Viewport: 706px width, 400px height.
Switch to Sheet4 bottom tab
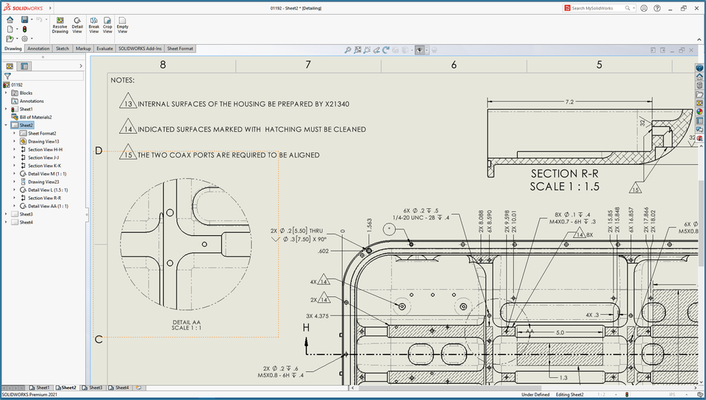coord(119,387)
